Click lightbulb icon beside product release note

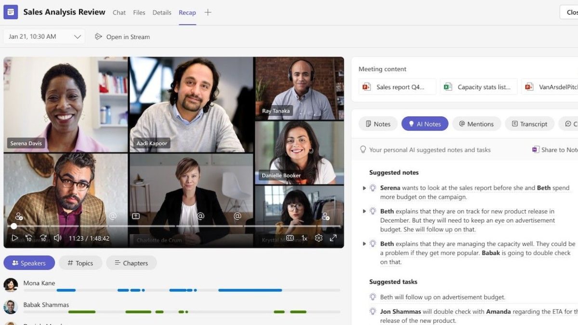[x=373, y=211]
